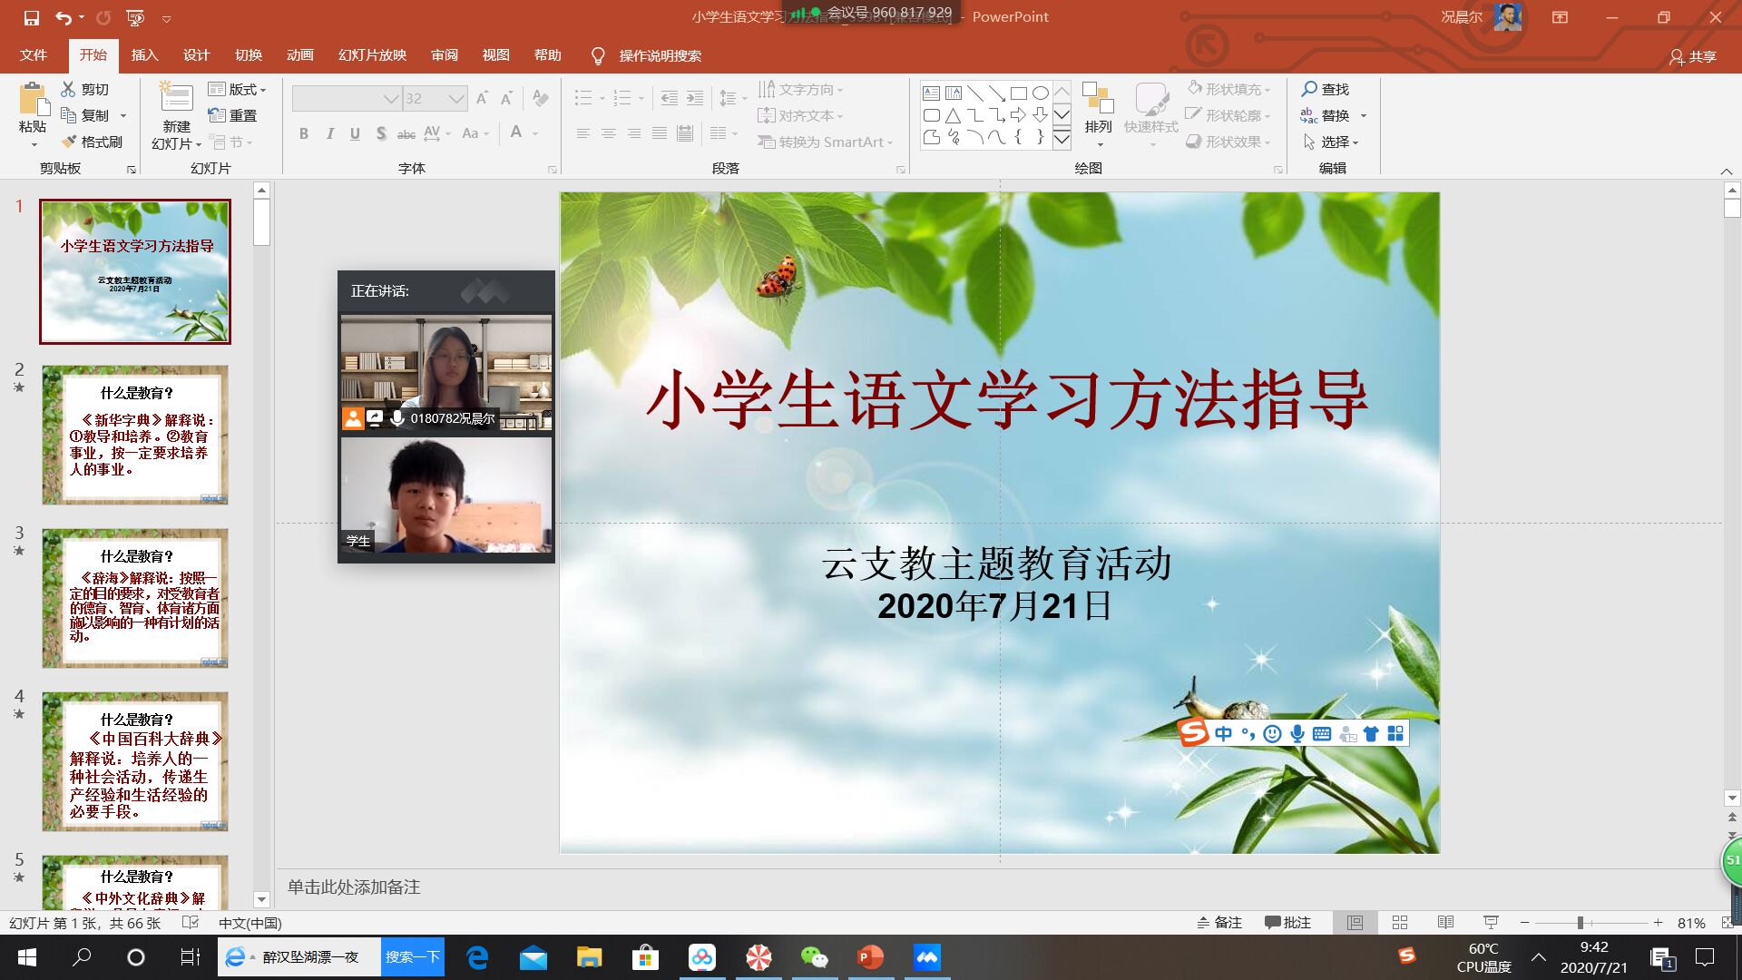Switch to the 动画 Animations tab

click(x=299, y=55)
